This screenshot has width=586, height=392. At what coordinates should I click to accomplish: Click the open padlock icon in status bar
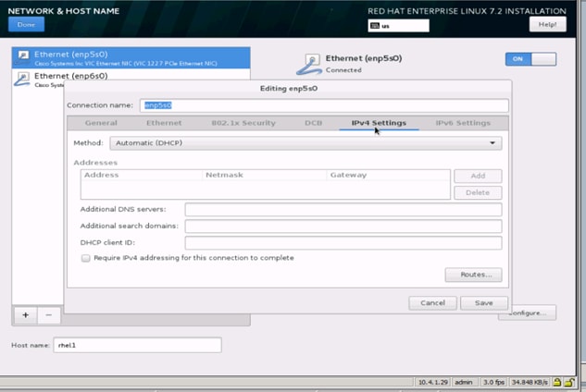tap(569, 382)
